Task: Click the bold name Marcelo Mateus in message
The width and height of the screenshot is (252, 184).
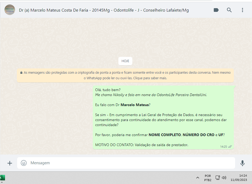Action: tap(135, 105)
